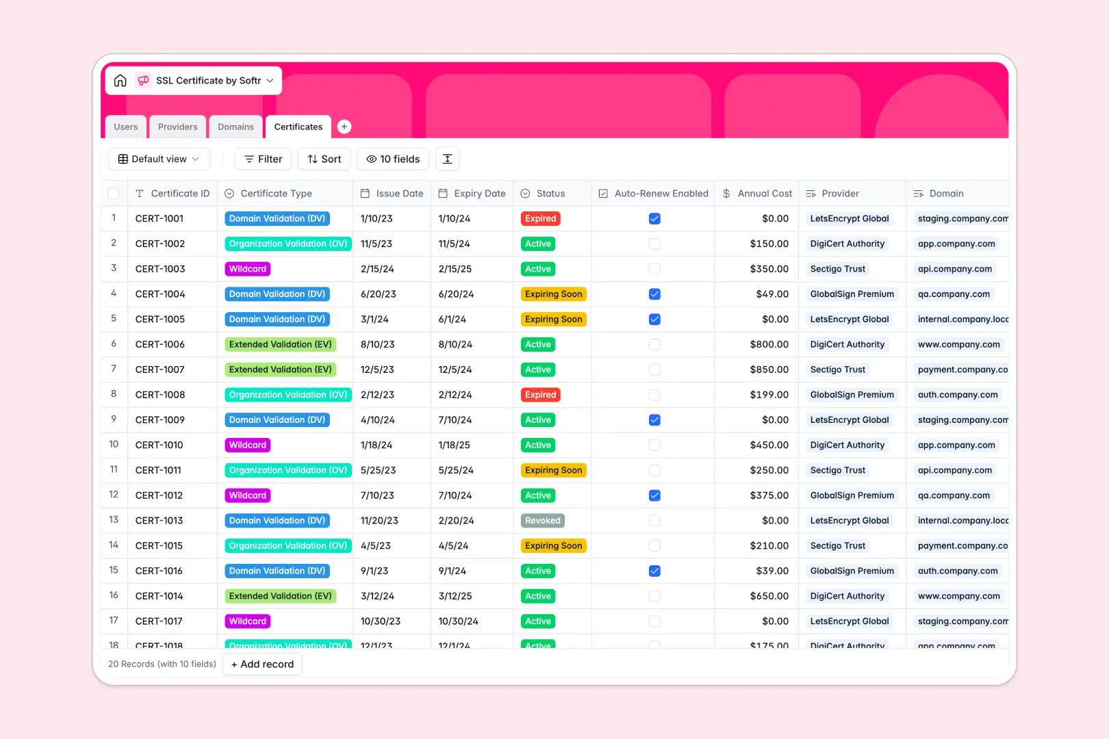
Task: Click the home icon in the top bar
Action: tap(120, 80)
